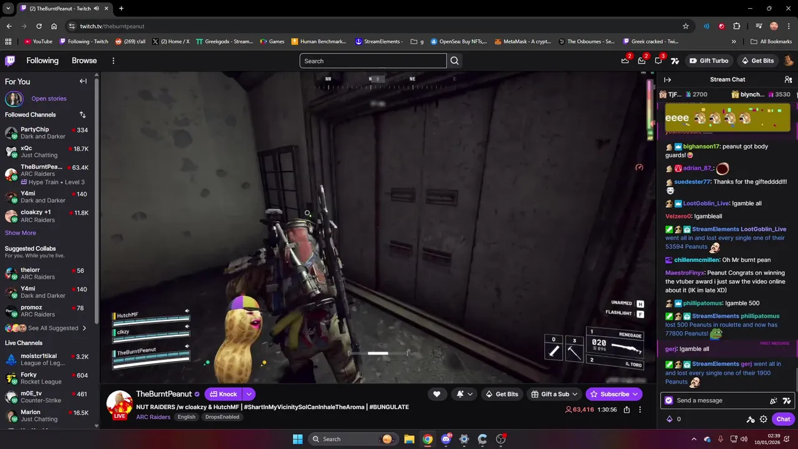The image size is (798, 449).
Task: Click the 7TV icon in top navigation
Action: coord(675,60)
